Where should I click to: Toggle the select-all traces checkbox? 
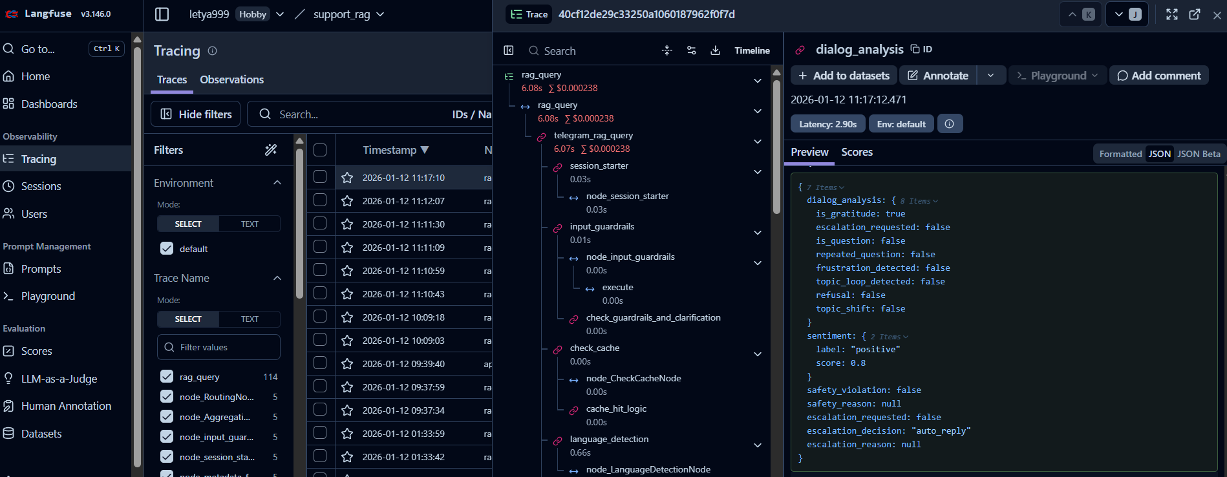[320, 150]
